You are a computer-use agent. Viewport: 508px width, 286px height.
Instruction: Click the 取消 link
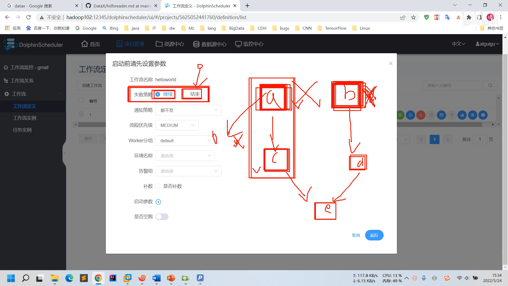(356, 235)
